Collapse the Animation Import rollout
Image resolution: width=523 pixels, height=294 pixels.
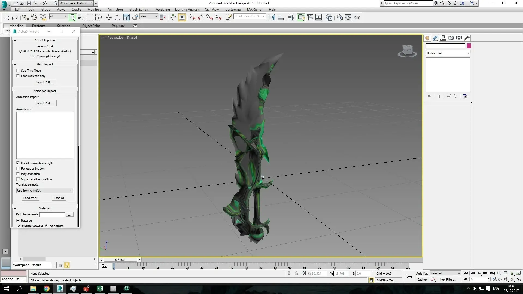tap(45, 91)
